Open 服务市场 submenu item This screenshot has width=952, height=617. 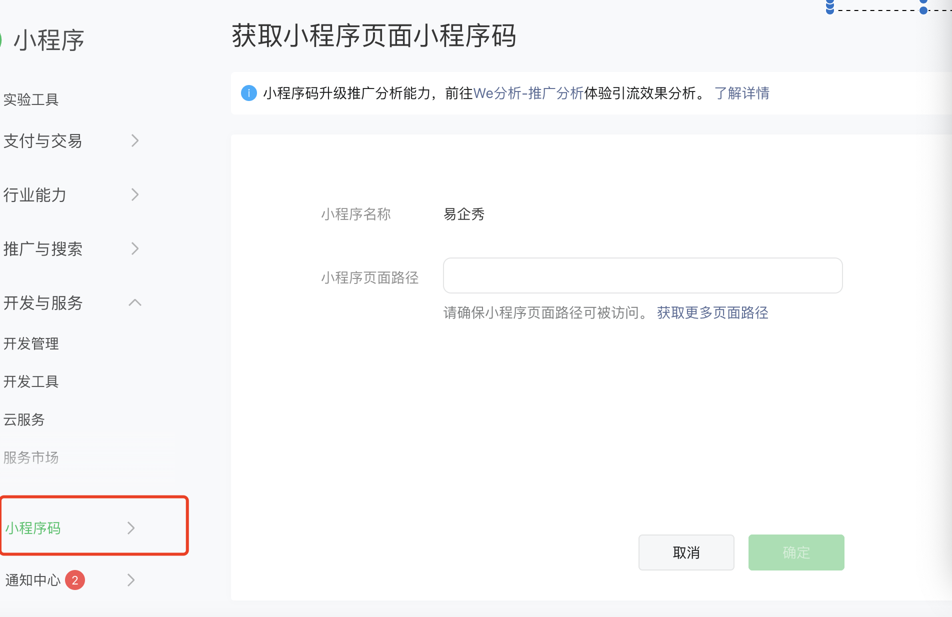tap(31, 457)
